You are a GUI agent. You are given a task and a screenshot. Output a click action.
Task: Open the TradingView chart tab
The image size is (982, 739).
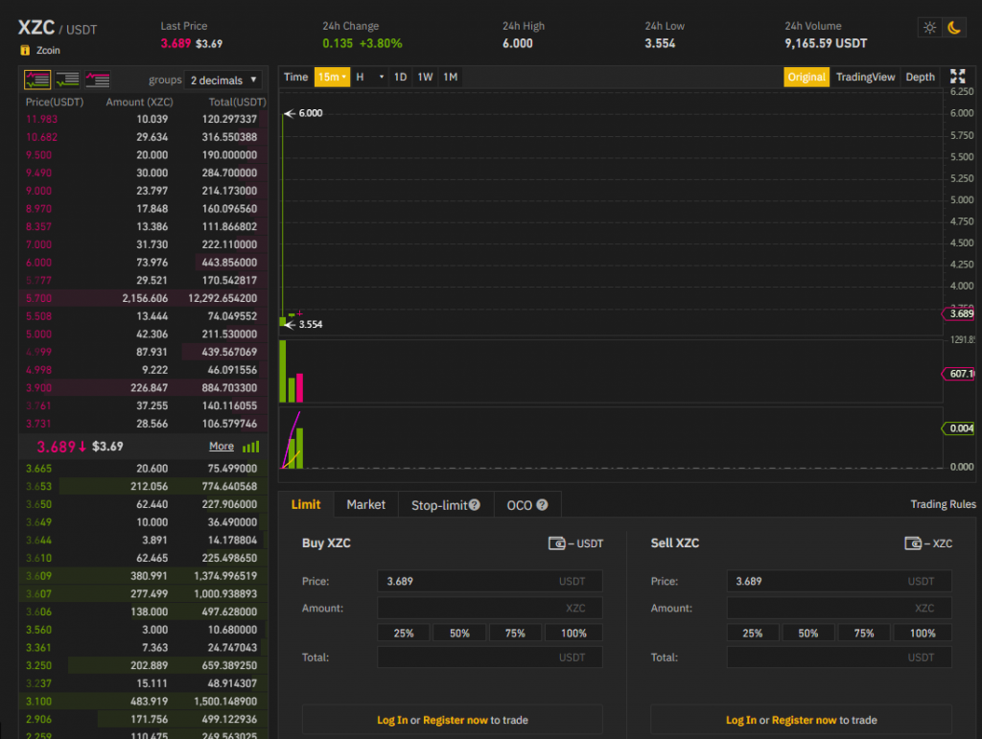coord(865,77)
